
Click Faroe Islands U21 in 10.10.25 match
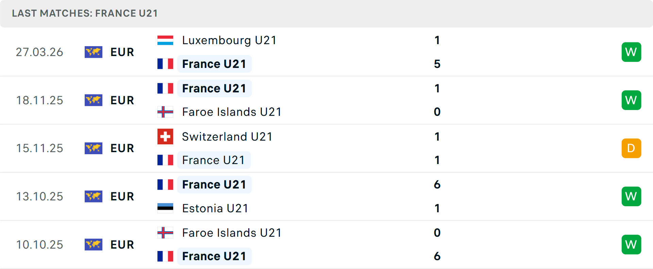(x=232, y=233)
